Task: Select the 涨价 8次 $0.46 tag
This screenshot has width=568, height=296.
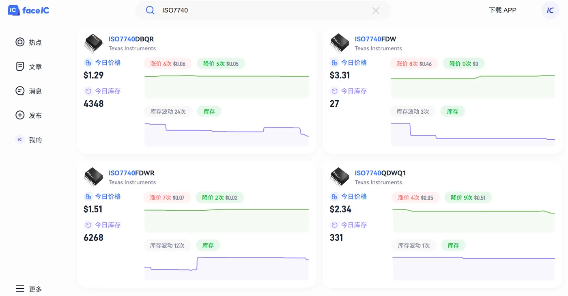Action: pos(414,63)
